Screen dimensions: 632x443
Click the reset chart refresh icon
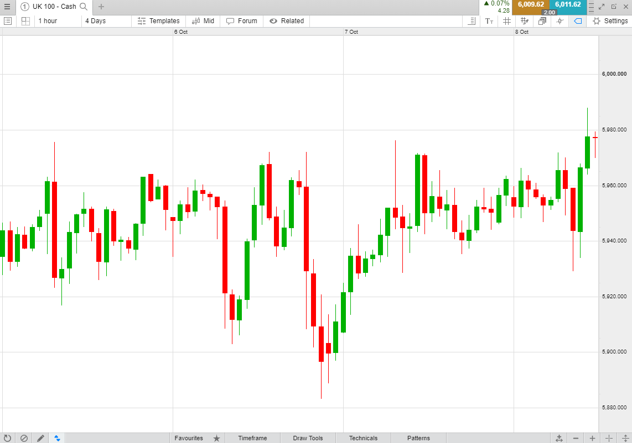7,438
